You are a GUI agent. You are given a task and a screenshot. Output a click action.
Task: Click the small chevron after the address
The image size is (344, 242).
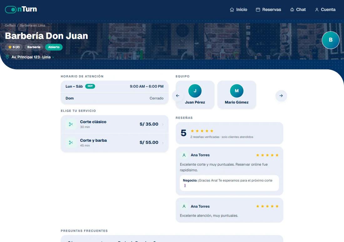[x=53, y=57]
